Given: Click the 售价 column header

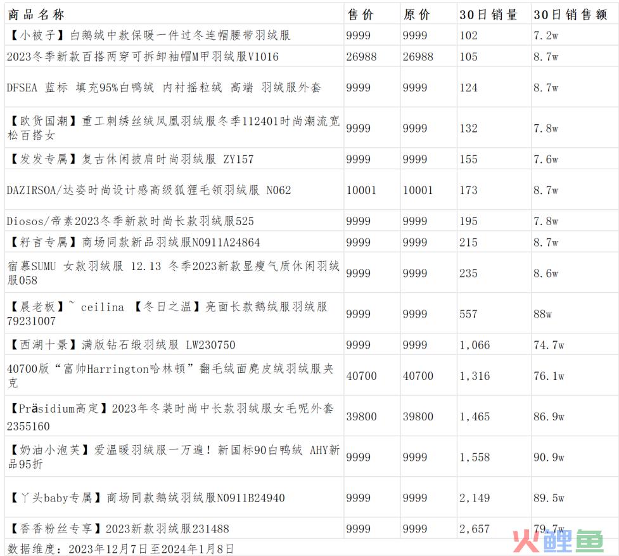Looking at the screenshot, I should 360,15.
